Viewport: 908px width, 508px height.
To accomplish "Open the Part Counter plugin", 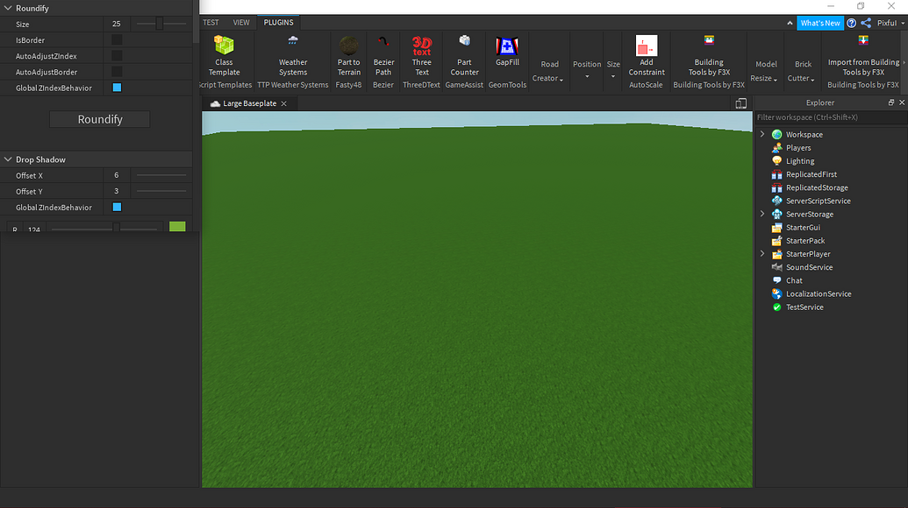I will [x=464, y=55].
